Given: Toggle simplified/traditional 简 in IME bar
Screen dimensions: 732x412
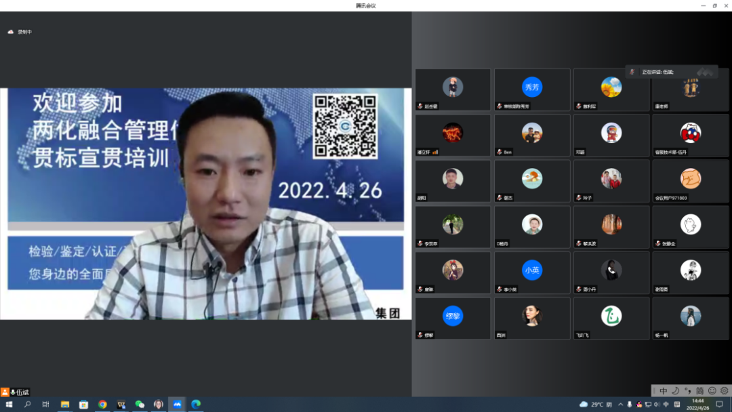Looking at the screenshot, I should (x=699, y=391).
